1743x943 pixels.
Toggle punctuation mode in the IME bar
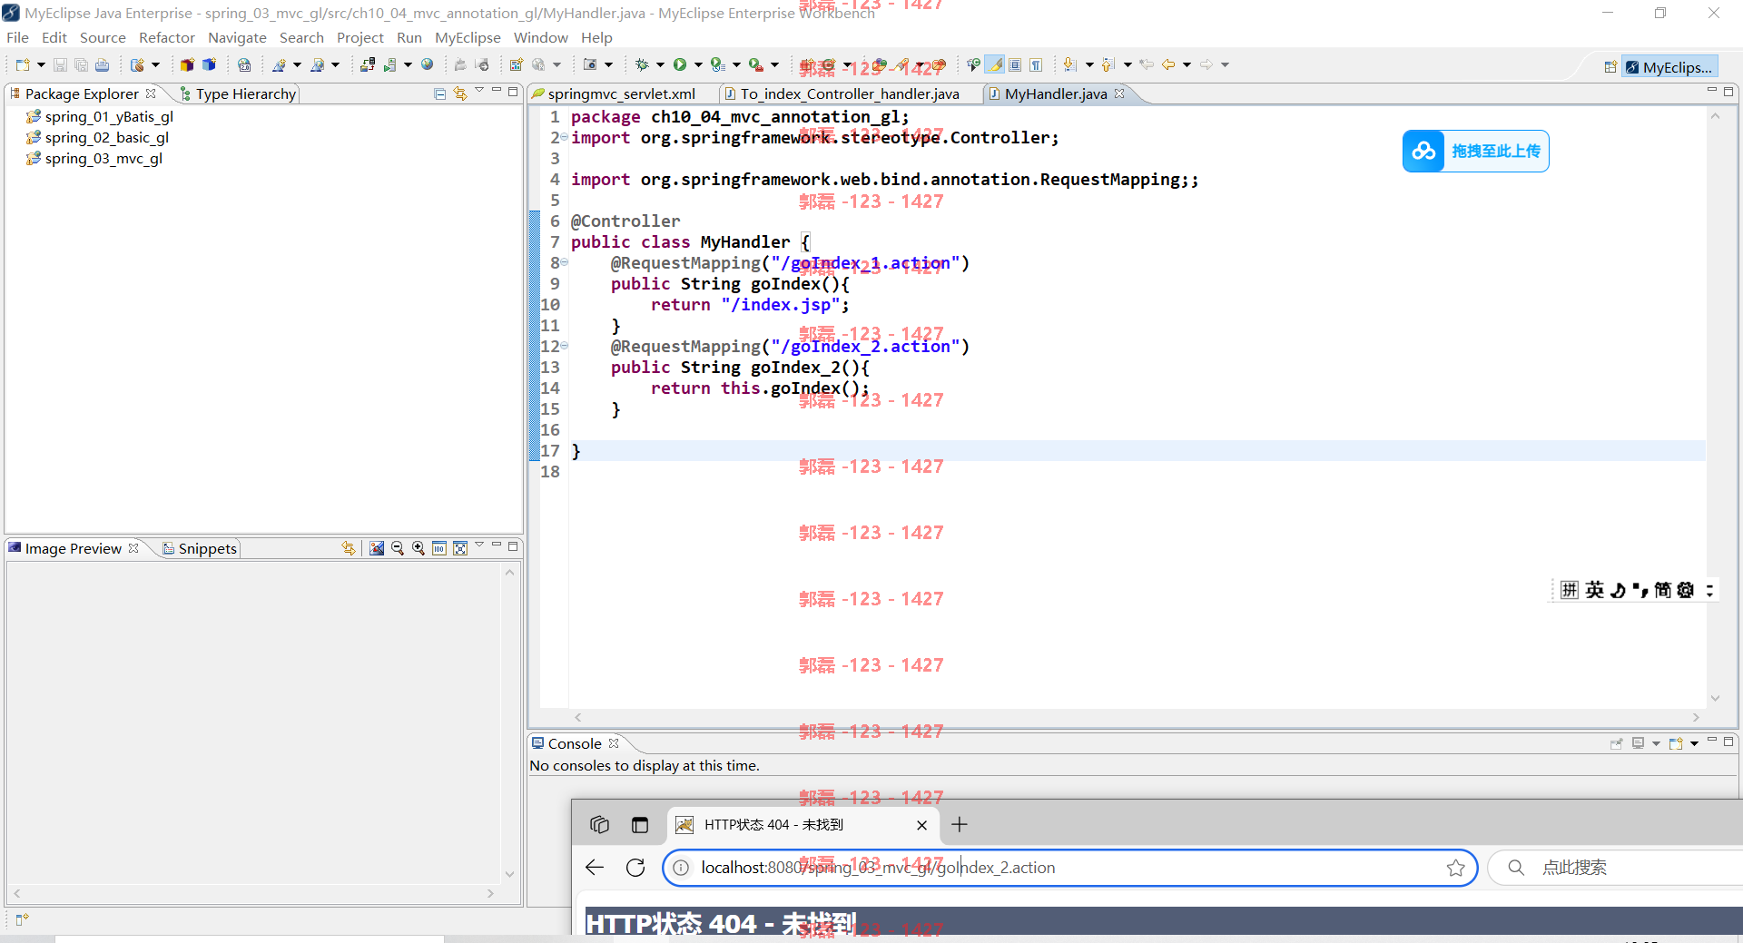[x=1640, y=590]
